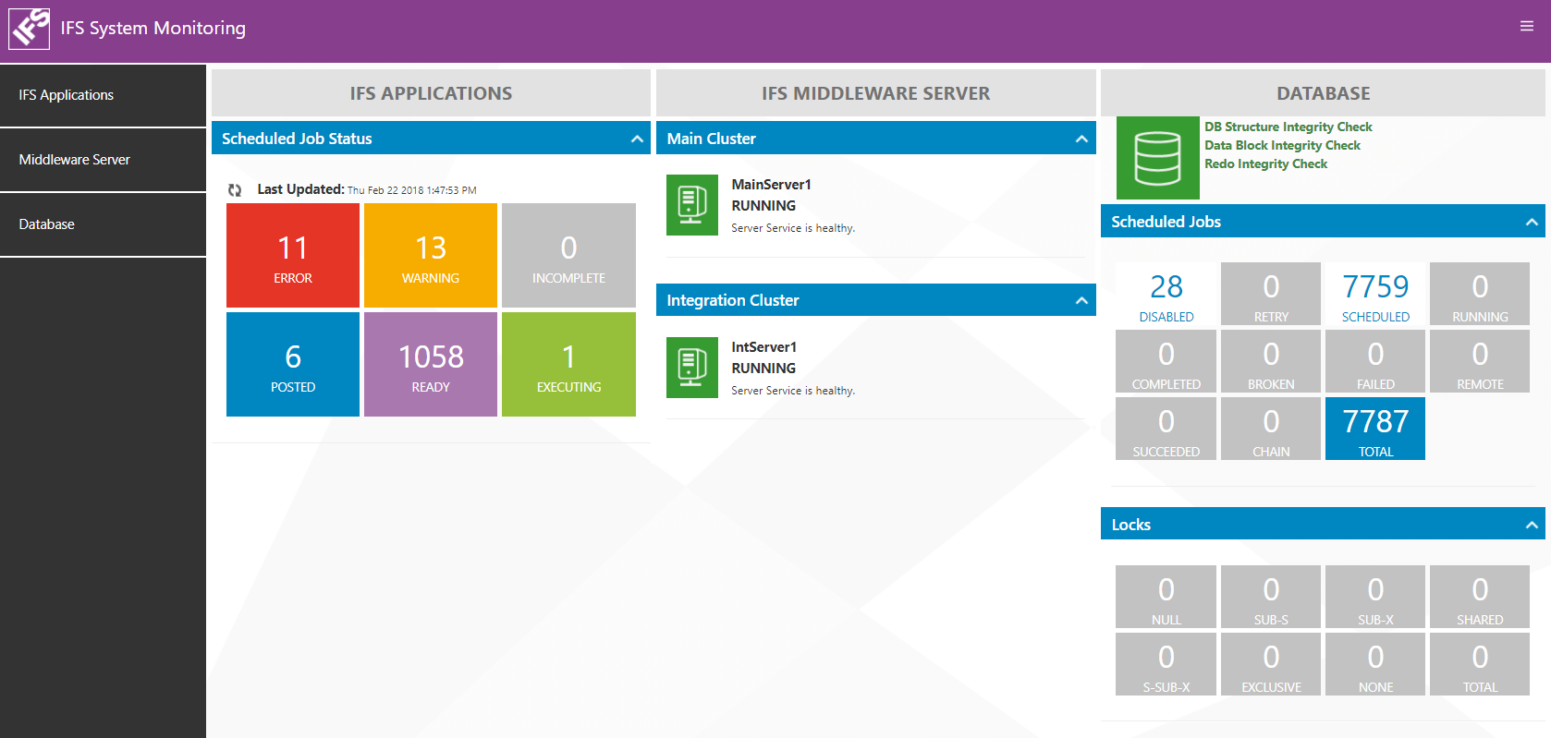1551x738 pixels.
Task: Click the refresh icon beside Last Updated
Action: click(235, 190)
